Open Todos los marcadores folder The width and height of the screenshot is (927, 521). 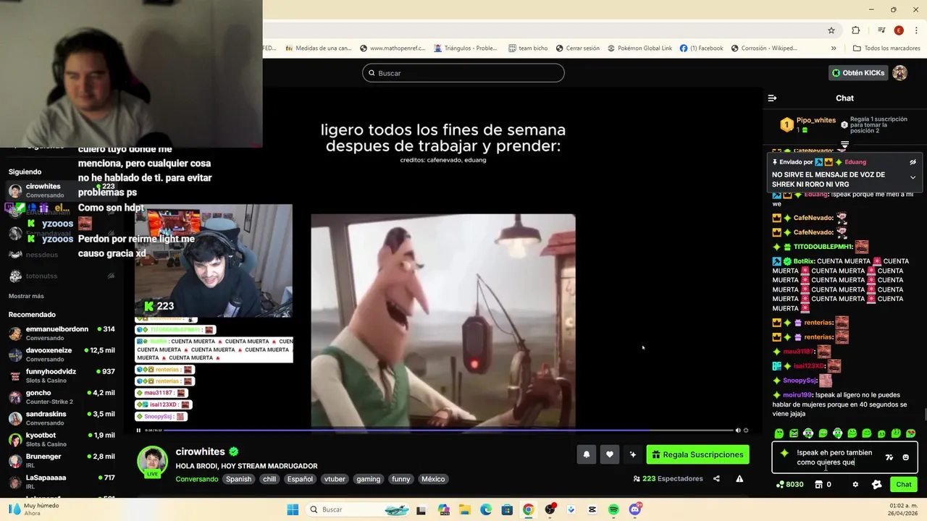pos(887,48)
